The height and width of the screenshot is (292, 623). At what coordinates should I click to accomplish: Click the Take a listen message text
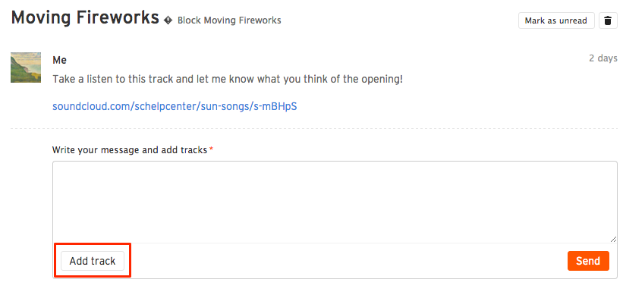(228, 79)
